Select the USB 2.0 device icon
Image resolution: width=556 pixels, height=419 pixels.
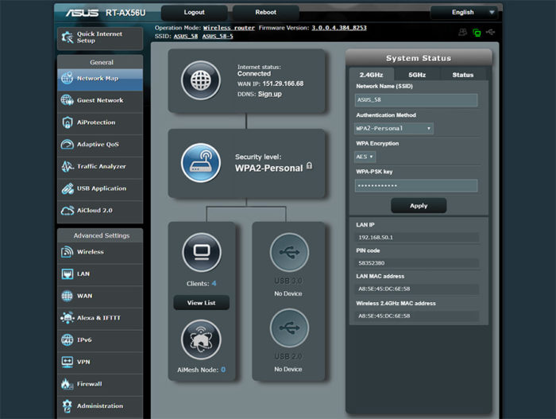(x=288, y=328)
